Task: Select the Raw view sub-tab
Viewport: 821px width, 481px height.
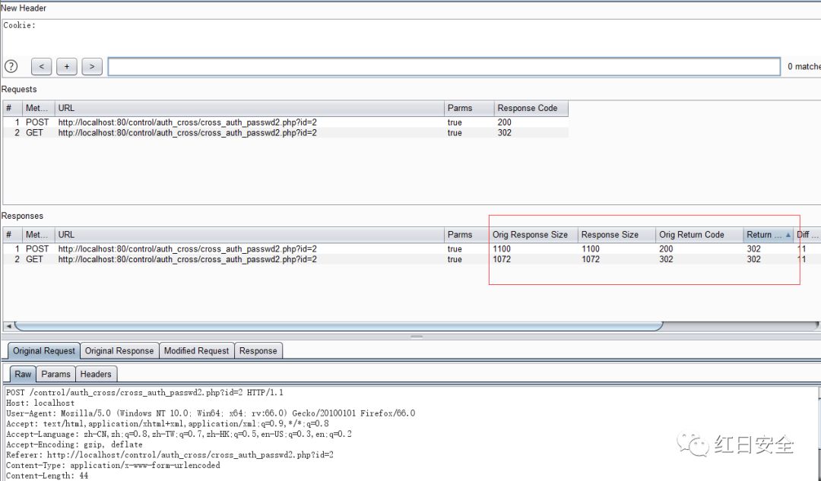Action: click(23, 374)
